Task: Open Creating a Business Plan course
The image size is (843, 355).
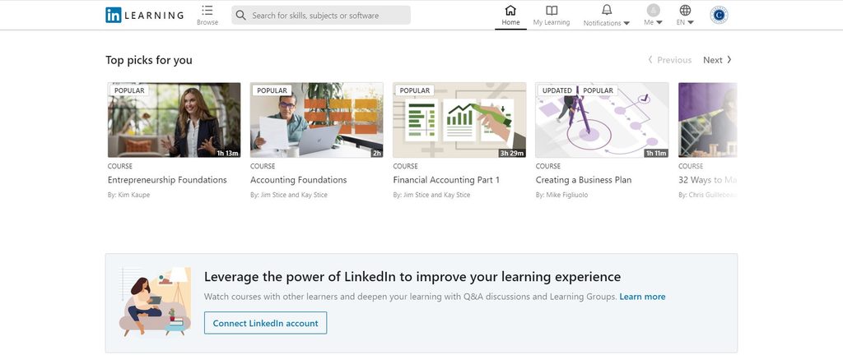Action: coord(584,180)
